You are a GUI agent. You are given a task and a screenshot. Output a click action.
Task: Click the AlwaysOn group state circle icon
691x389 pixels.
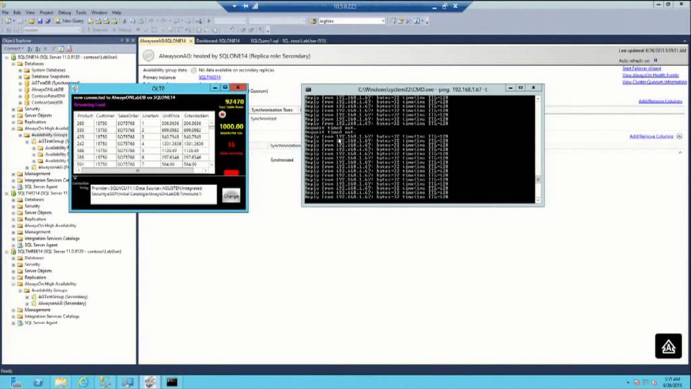point(194,70)
